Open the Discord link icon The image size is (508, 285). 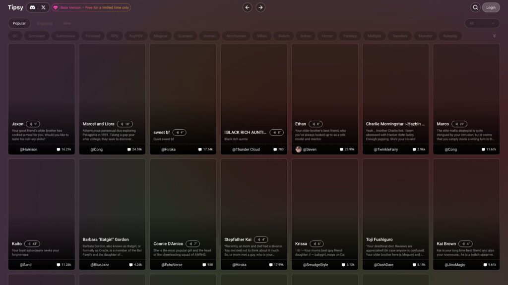point(32,7)
